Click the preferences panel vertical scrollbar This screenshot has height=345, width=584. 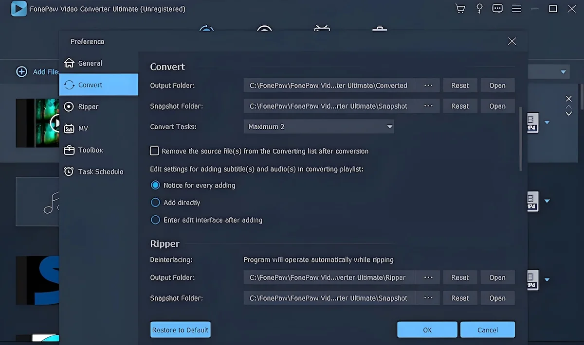[x=521, y=138]
